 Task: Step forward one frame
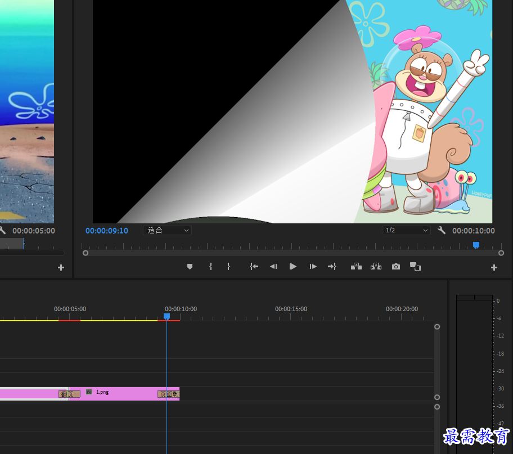coord(313,267)
